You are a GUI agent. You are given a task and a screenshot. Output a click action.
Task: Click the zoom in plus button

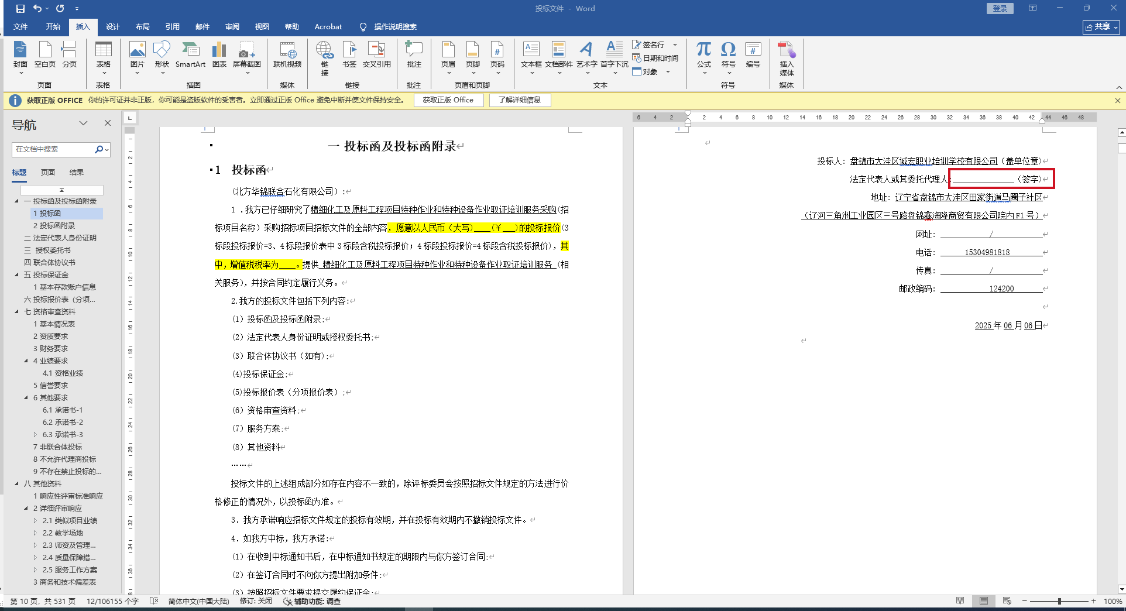(x=1093, y=601)
